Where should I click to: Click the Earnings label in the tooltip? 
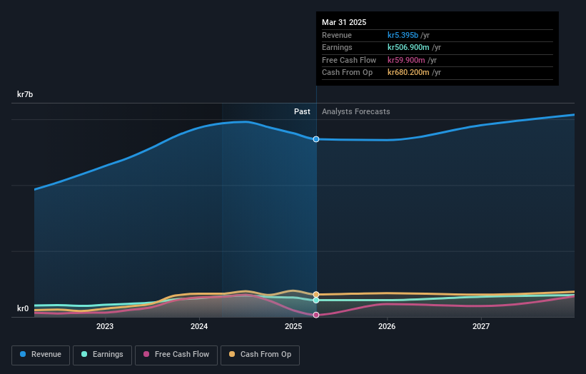337,47
